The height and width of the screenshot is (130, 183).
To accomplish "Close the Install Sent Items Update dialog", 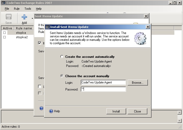I will coord(148,27).
